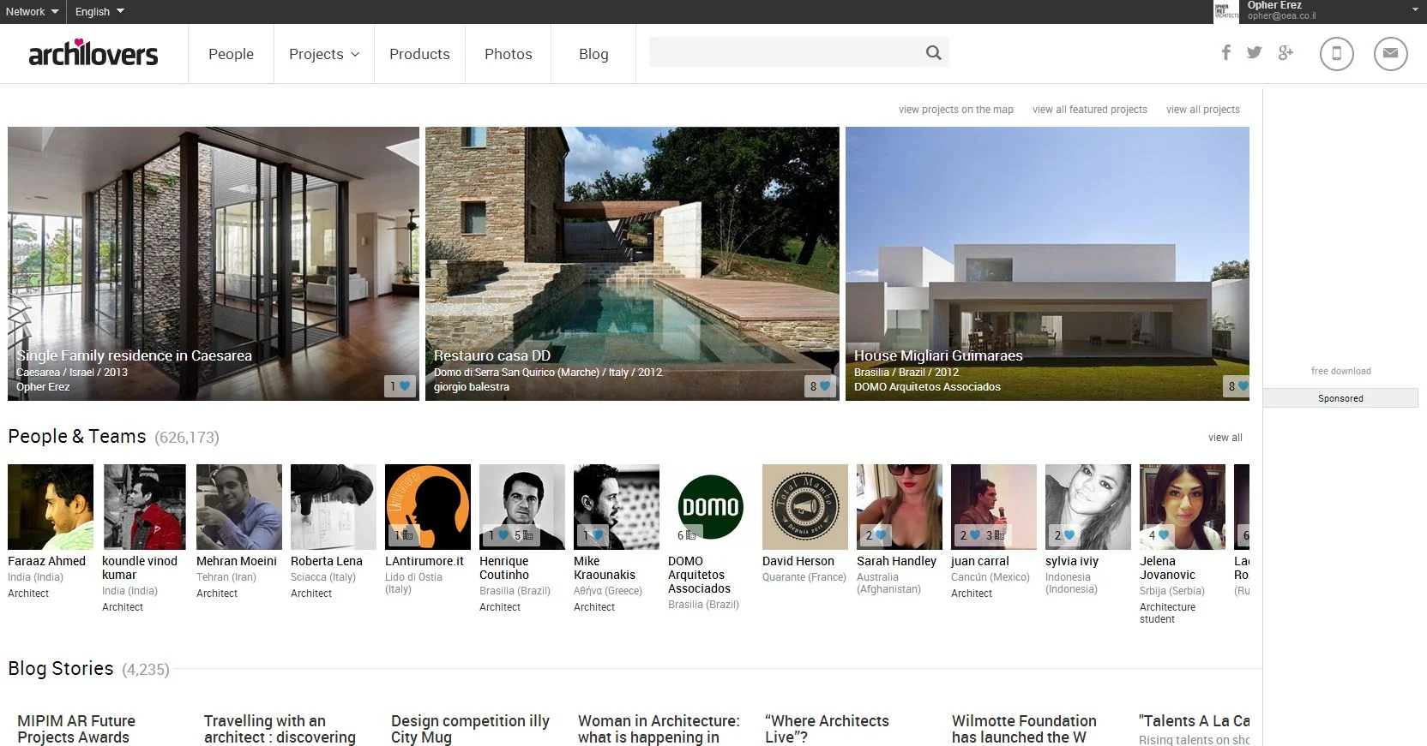The height and width of the screenshot is (746, 1427).
Task: Click the heart likes on Restauro casa DD
Action: 821,386
